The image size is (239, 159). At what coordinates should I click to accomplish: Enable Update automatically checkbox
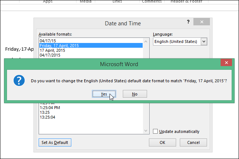pyautogui.click(x=155, y=131)
